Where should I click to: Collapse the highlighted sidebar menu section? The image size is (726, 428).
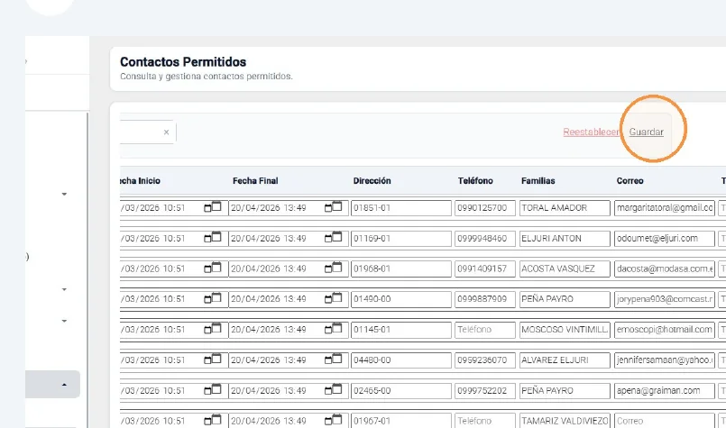64,385
